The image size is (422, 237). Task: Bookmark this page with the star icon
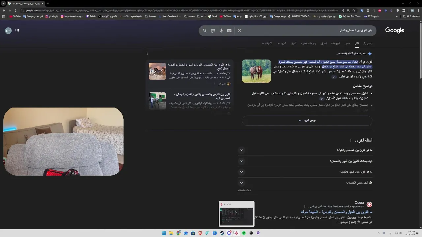(x=354, y=10)
